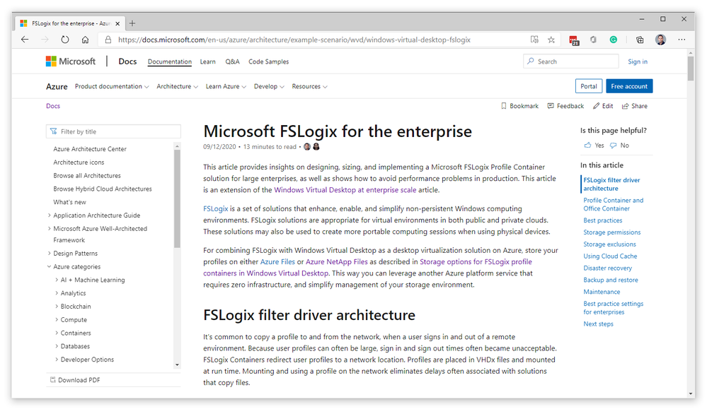This screenshot has height=409, width=707.
Task: Open the green Grammarly extension icon
Action: tap(613, 40)
